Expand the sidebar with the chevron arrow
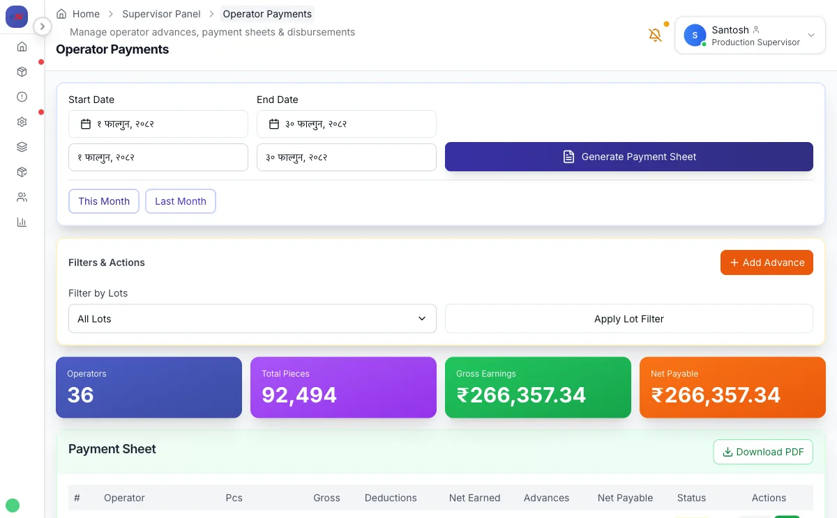The height and width of the screenshot is (518, 837). point(43,26)
